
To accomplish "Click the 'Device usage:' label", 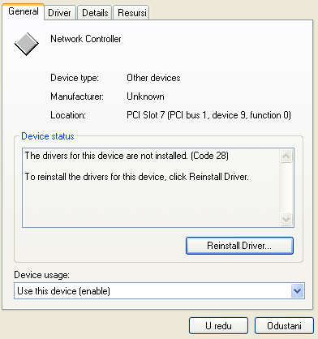I will pyautogui.click(x=41, y=275).
